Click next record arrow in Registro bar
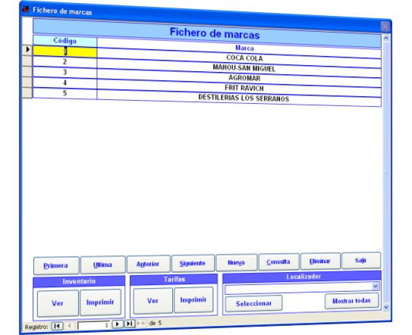The width and height of the screenshot is (412, 335). pos(118,324)
